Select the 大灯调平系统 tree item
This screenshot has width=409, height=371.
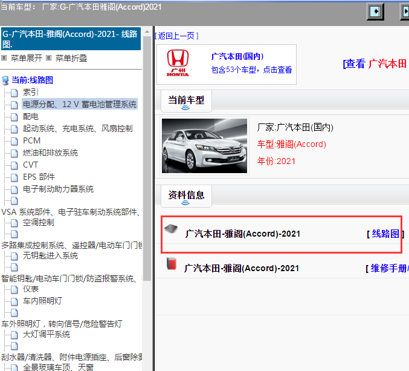pos(47,335)
